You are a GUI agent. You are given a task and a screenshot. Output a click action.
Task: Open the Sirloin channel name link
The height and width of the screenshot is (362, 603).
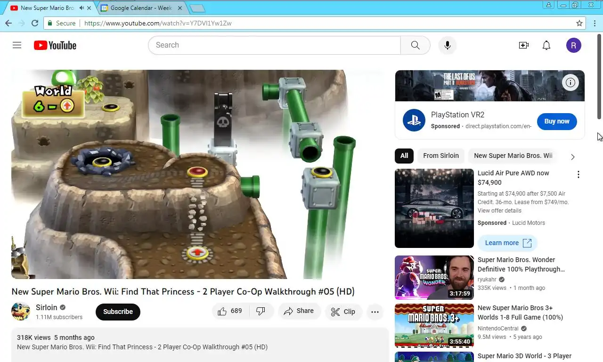pos(46,307)
